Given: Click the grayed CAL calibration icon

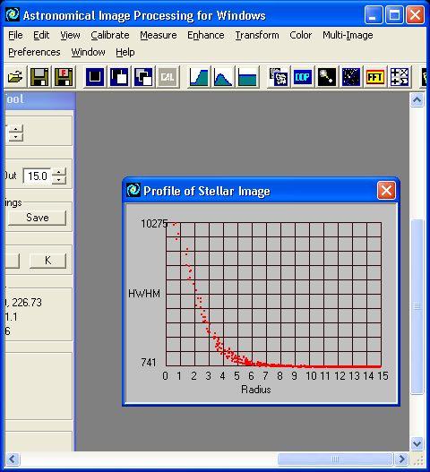Looking at the screenshot, I should [168, 77].
